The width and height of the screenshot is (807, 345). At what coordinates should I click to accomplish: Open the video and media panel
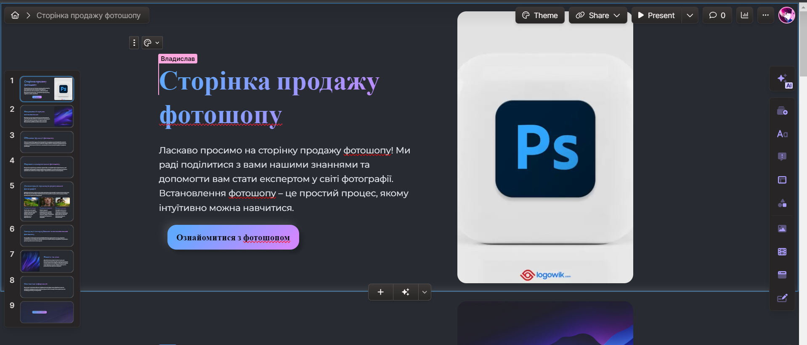coord(782,252)
